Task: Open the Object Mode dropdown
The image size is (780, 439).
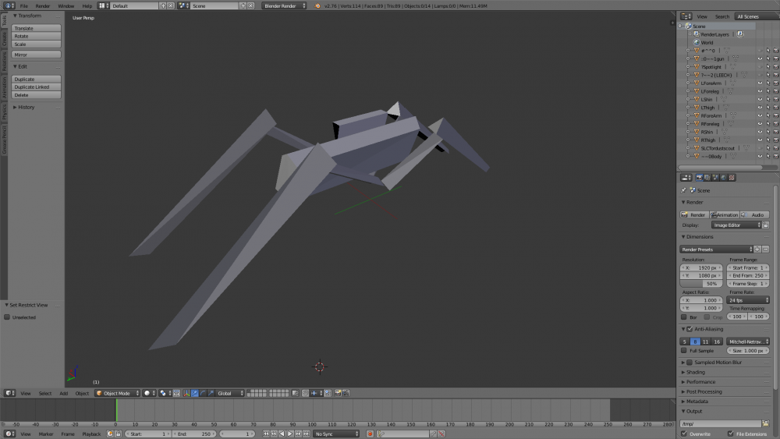Action: [117, 393]
